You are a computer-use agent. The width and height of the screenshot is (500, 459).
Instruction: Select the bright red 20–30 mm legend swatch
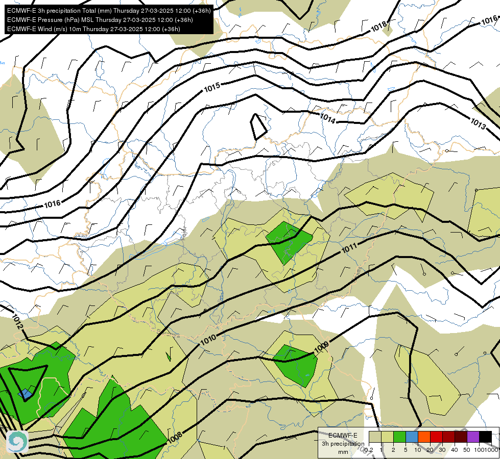click(x=436, y=437)
